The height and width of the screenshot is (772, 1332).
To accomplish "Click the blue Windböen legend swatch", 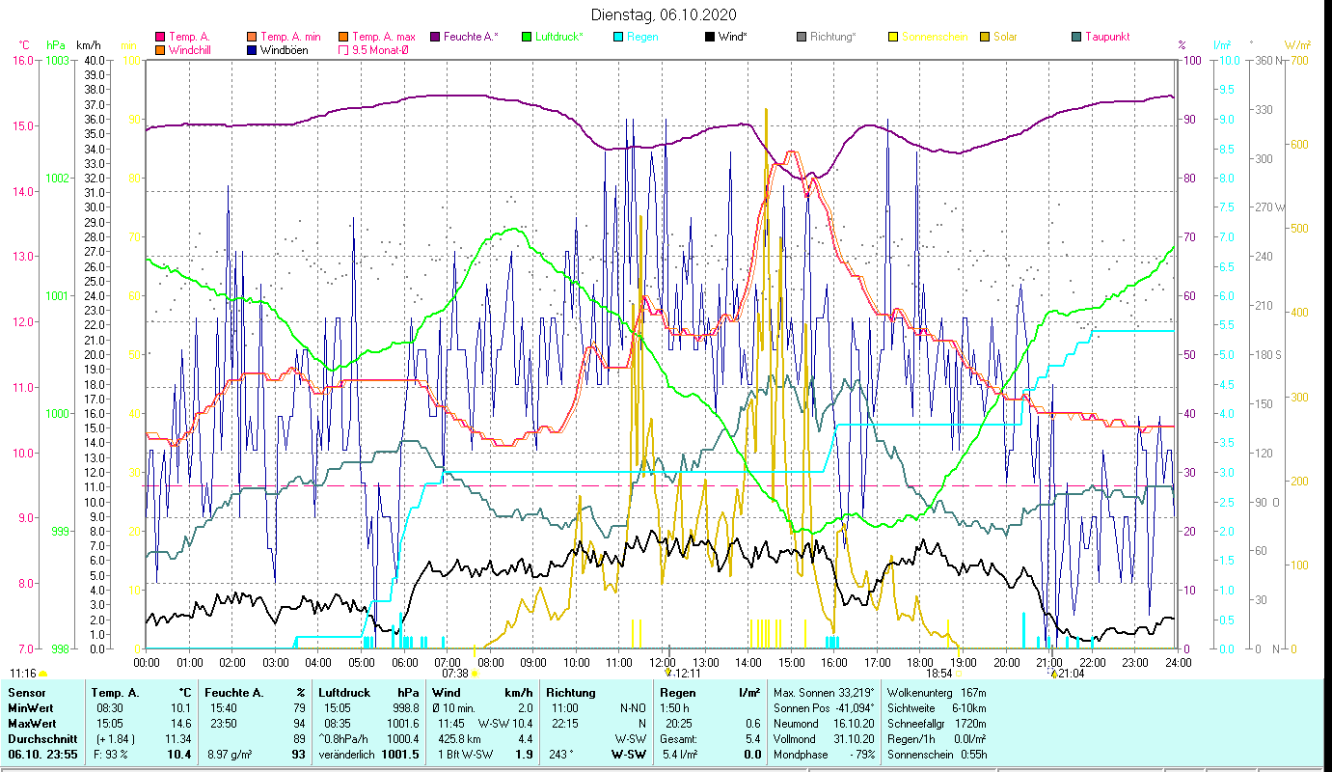I will pos(252,49).
